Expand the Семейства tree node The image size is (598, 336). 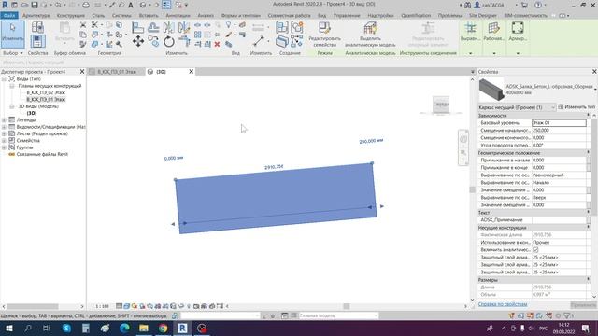(x=4, y=141)
